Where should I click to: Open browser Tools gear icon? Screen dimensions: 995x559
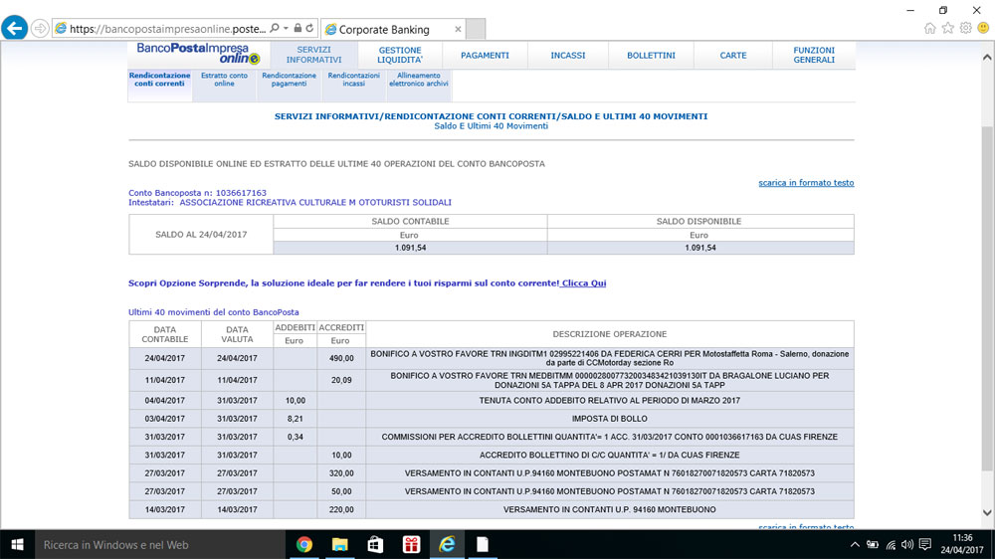tap(965, 28)
